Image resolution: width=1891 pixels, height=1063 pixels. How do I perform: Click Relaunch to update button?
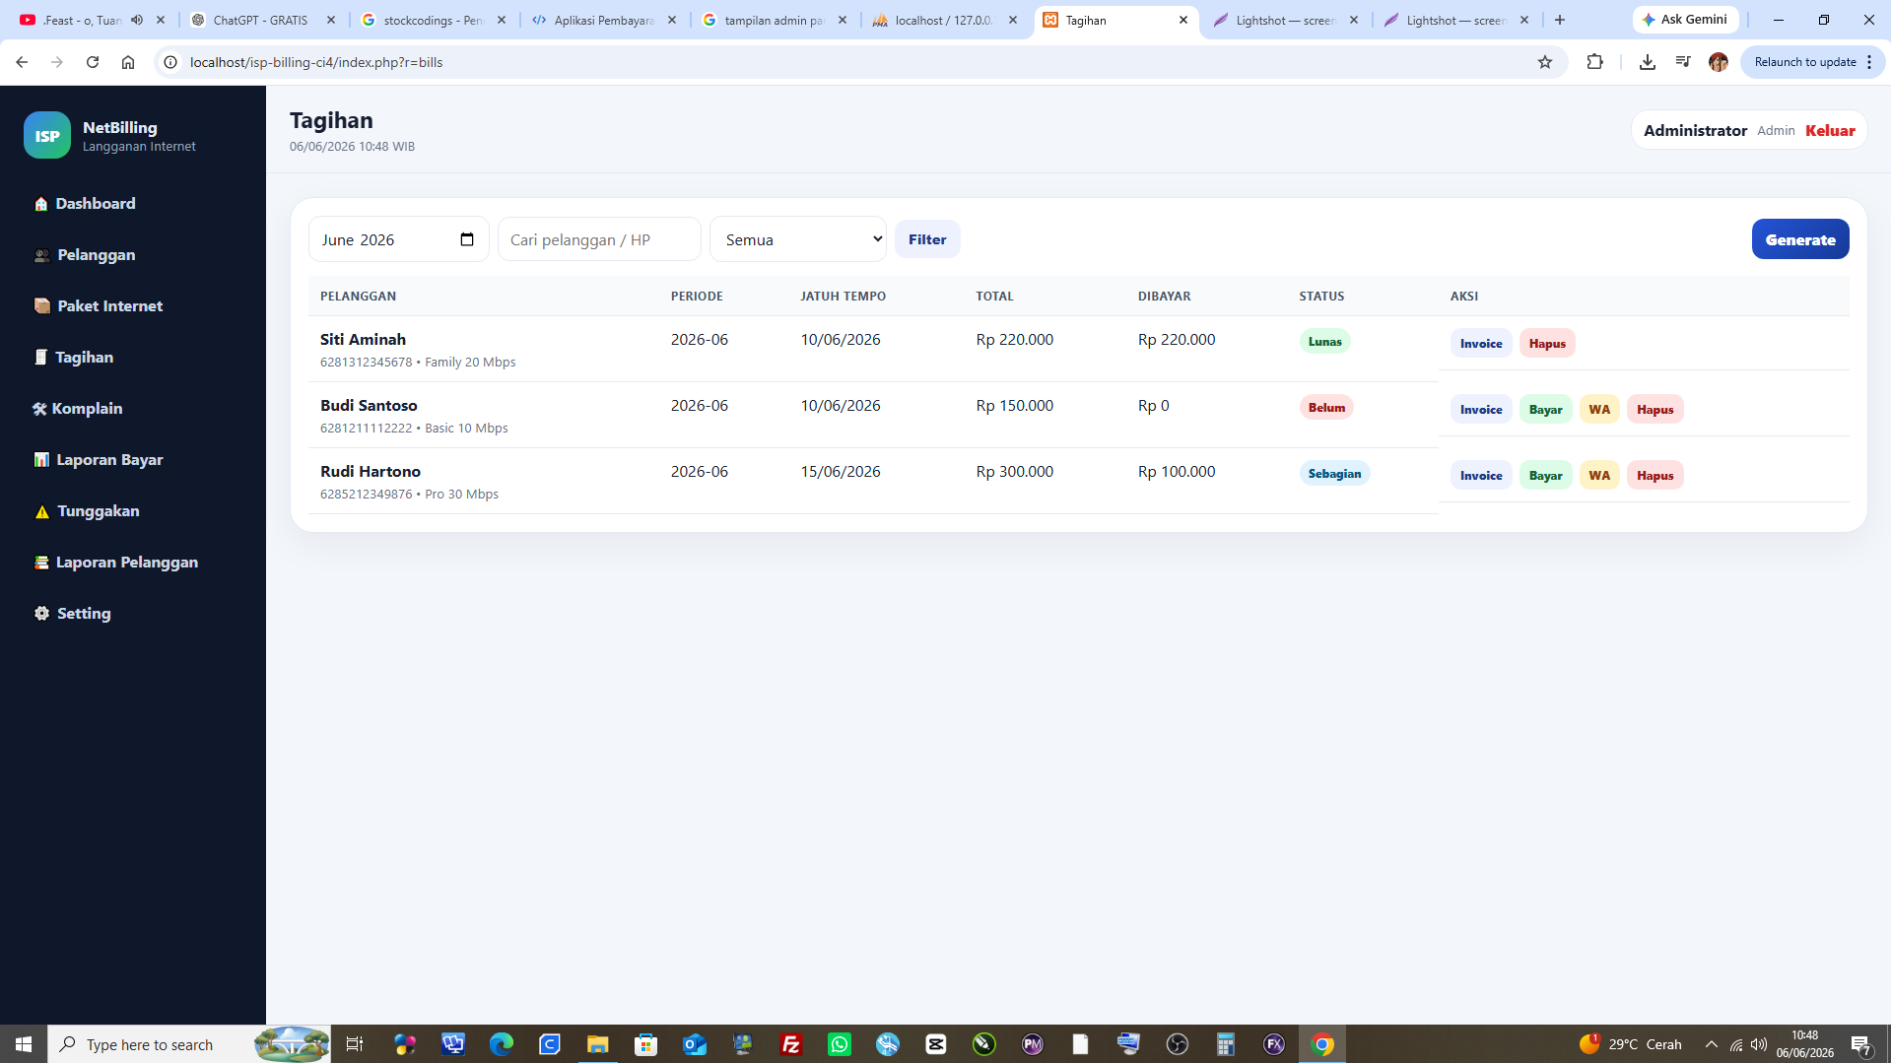click(1812, 62)
